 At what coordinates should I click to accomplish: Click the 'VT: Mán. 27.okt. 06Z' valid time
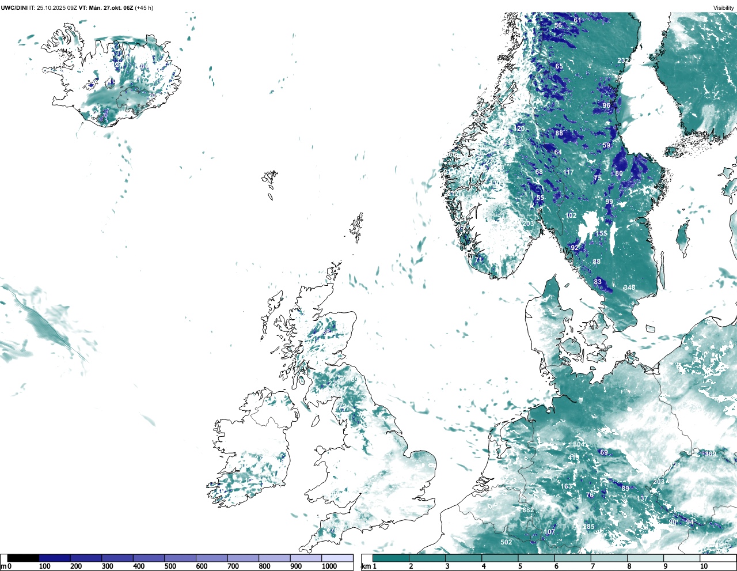[x=106, y=7]
